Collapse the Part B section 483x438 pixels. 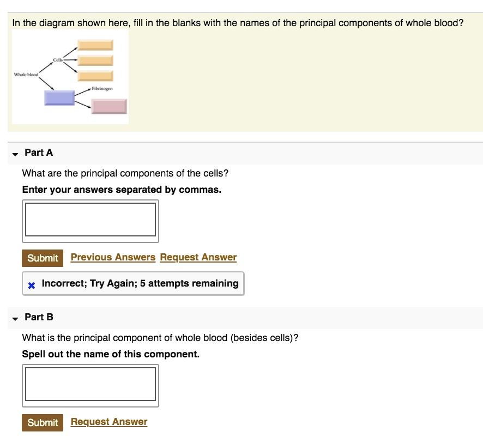pos(15,318)
